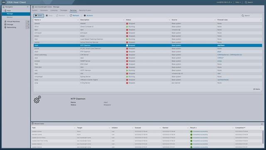Switch to the Packages tab
266x150 pixels.
coord(64,10)
